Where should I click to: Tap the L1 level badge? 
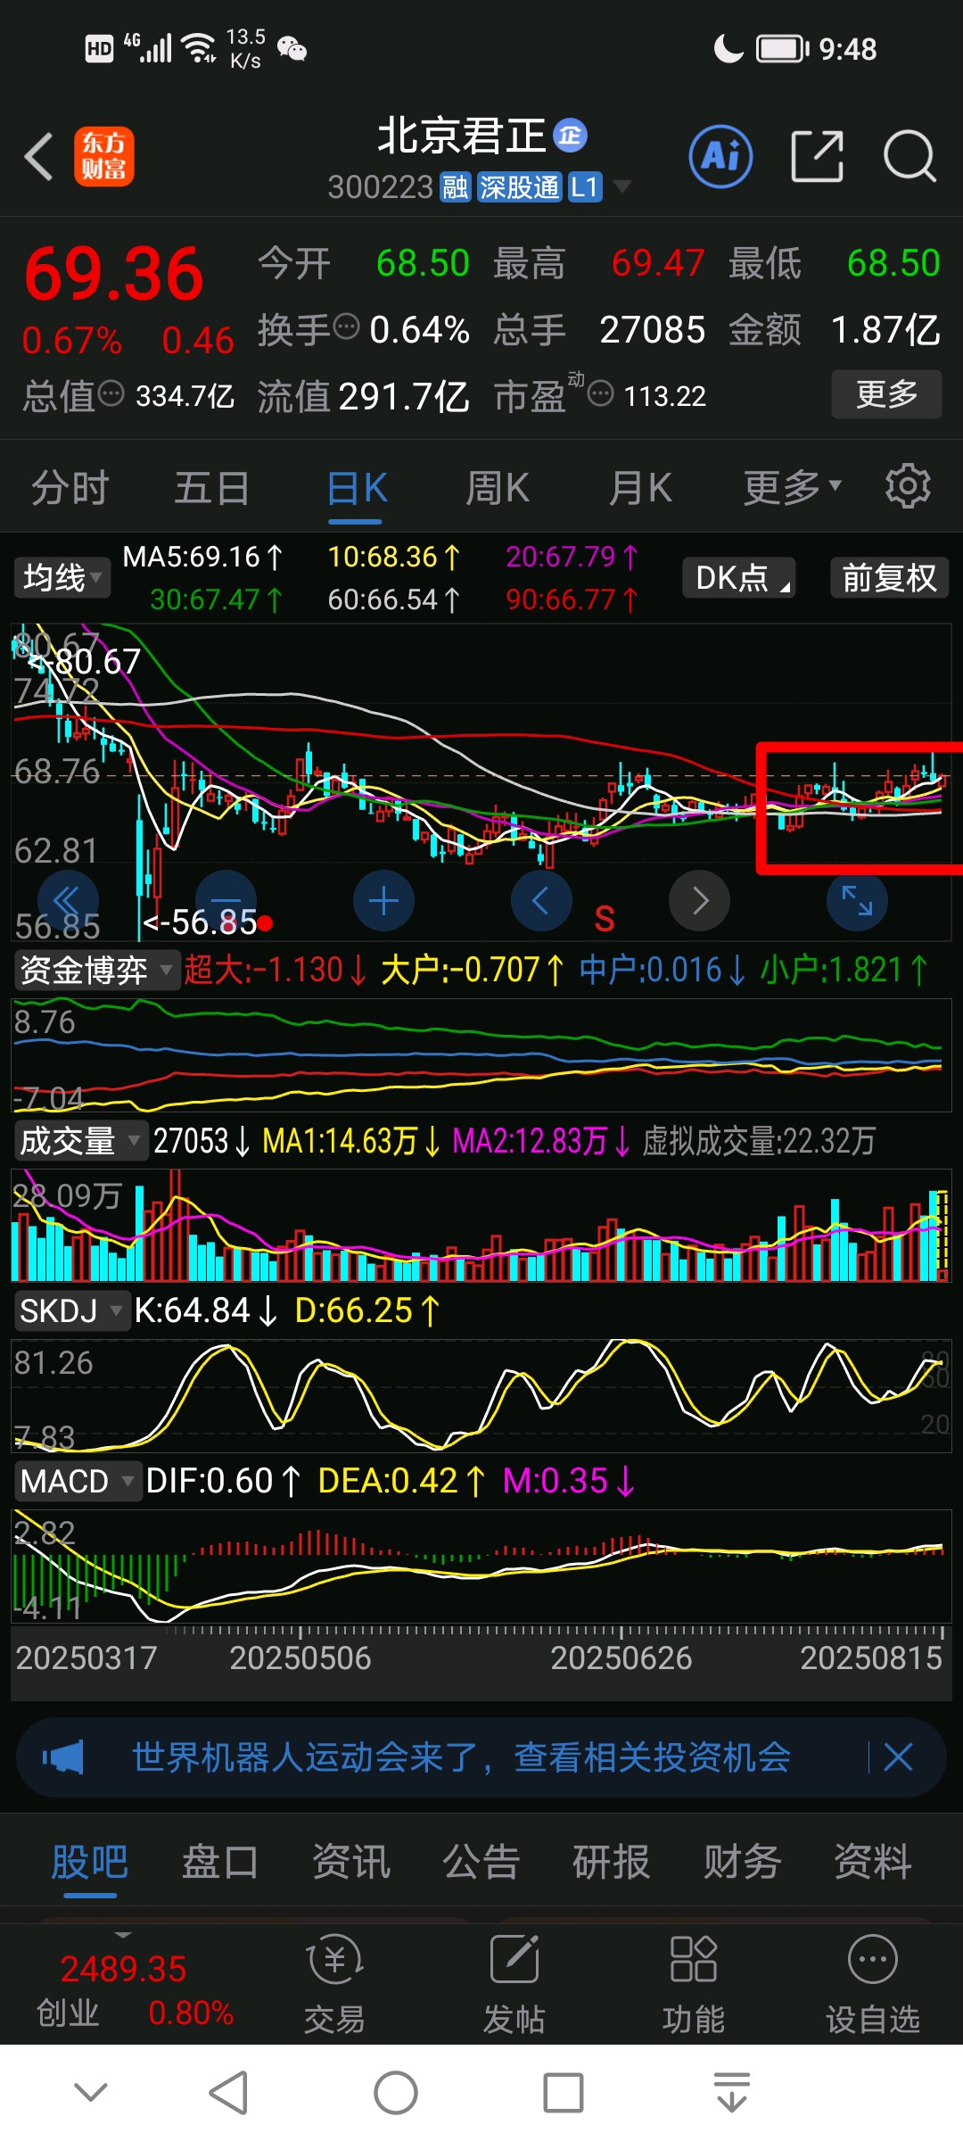[x=585, y=187]
